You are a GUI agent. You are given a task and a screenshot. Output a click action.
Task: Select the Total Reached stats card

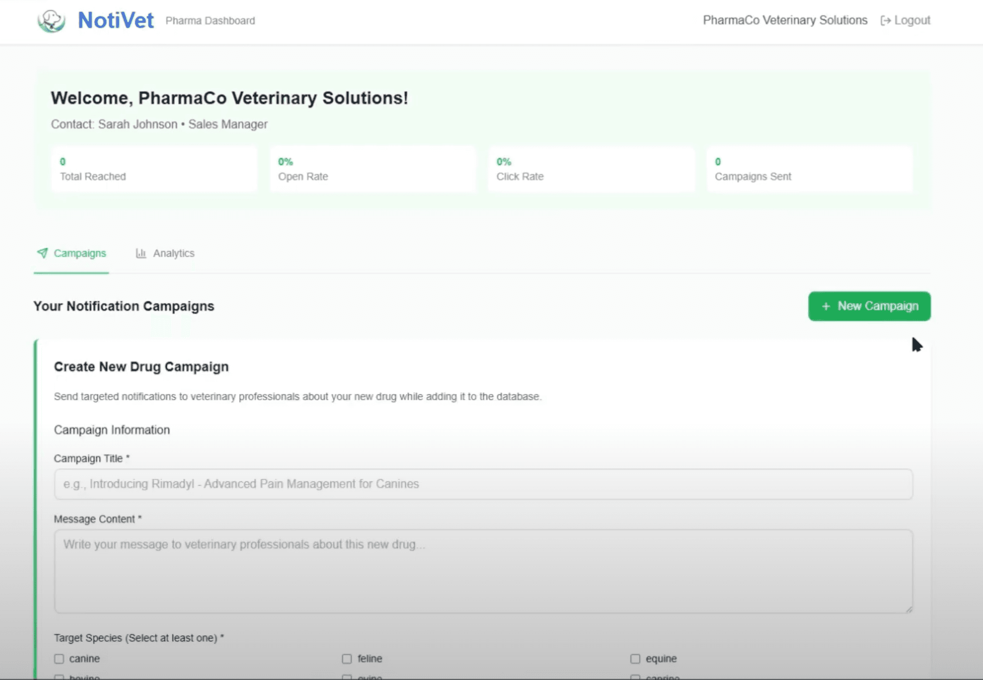[154, 169]
